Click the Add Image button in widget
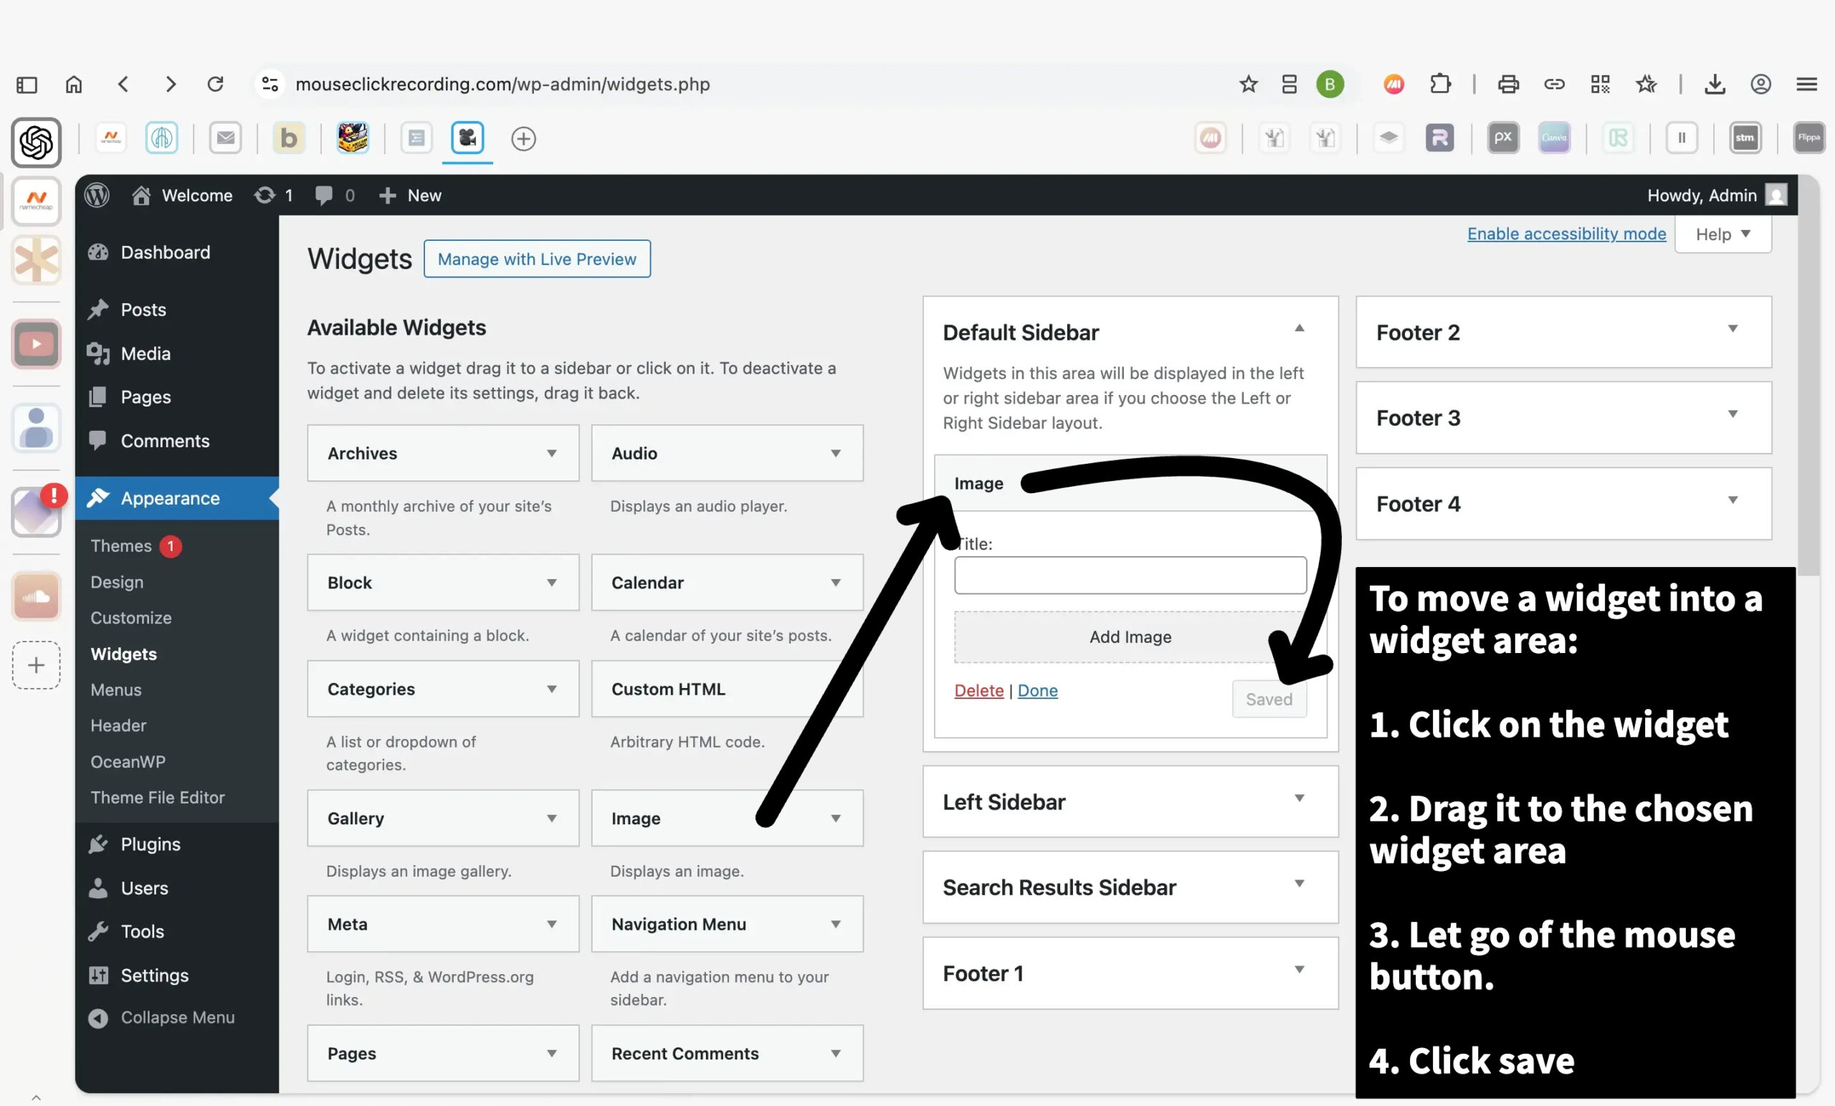The width and height of the screenshot is (1835, 1106). point(1130,637)
